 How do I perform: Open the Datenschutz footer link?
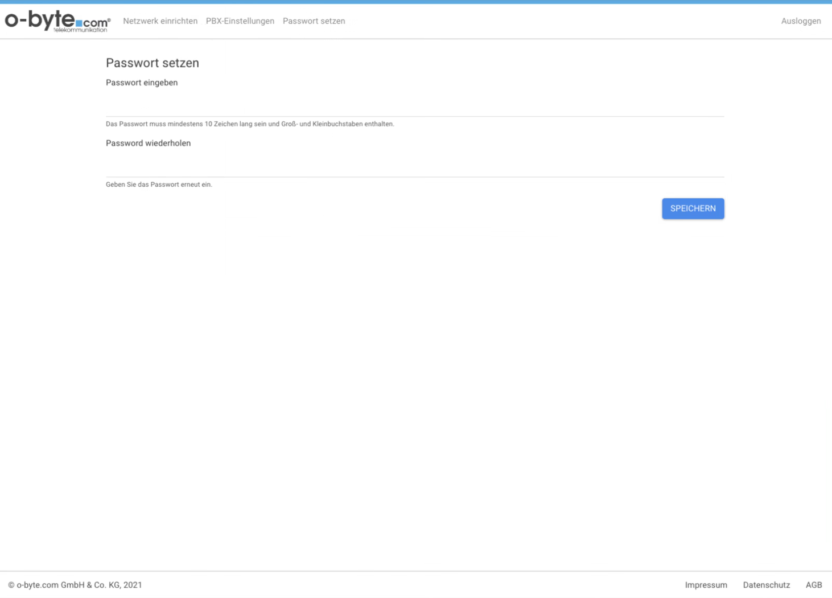pos(766,585)
